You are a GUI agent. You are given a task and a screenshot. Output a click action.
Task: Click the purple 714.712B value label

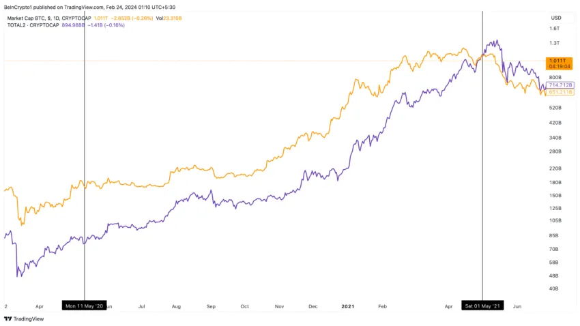(560, 85)
